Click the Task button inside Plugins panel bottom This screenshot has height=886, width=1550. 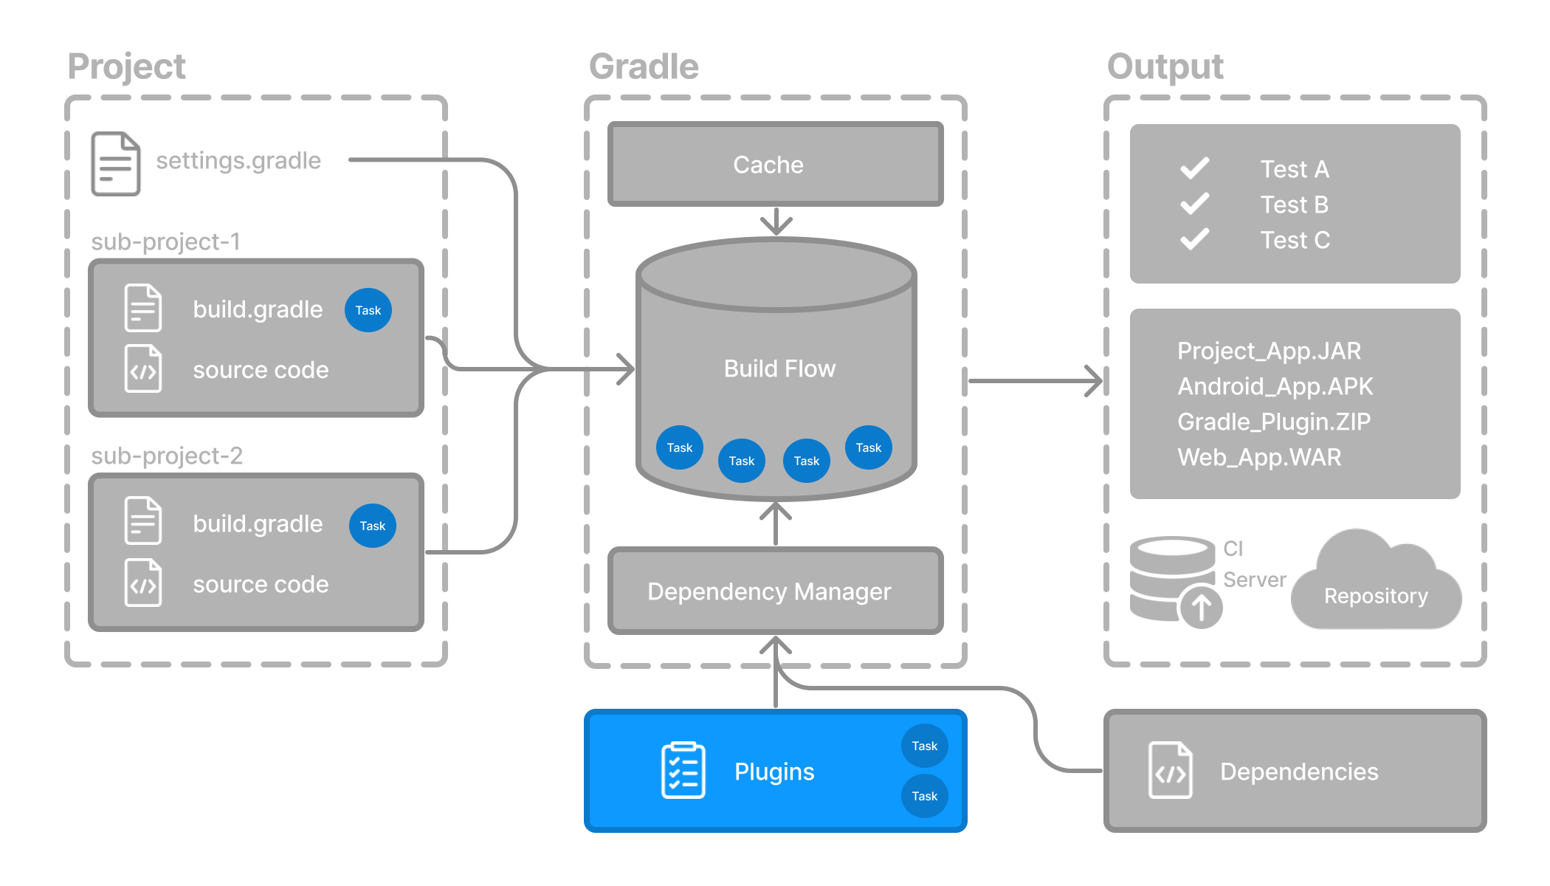[924, 795]
